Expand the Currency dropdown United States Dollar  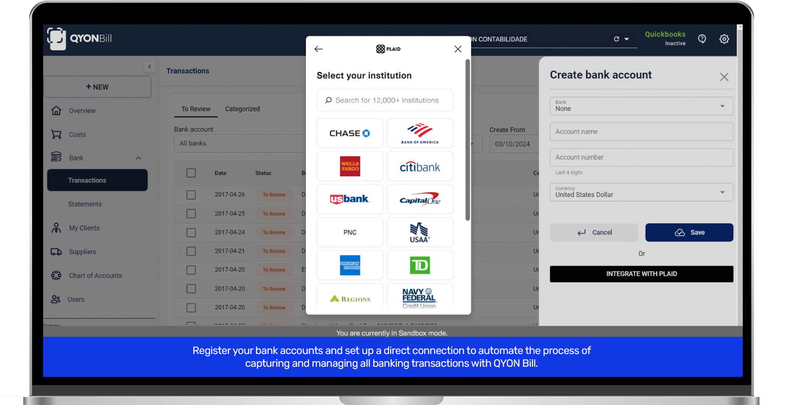(x=641, y=192)
